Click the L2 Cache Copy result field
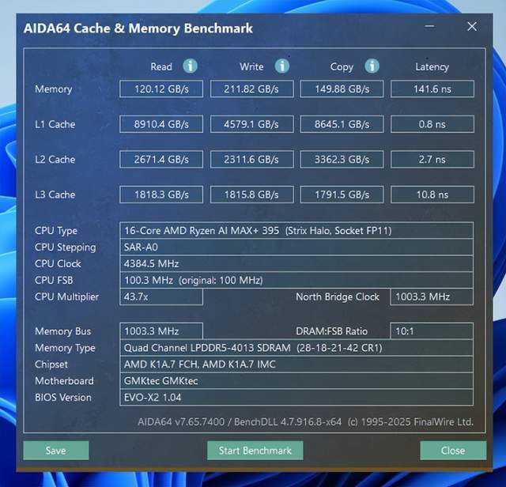The width and height of the screenshot is (506, 487). point(342,159)
